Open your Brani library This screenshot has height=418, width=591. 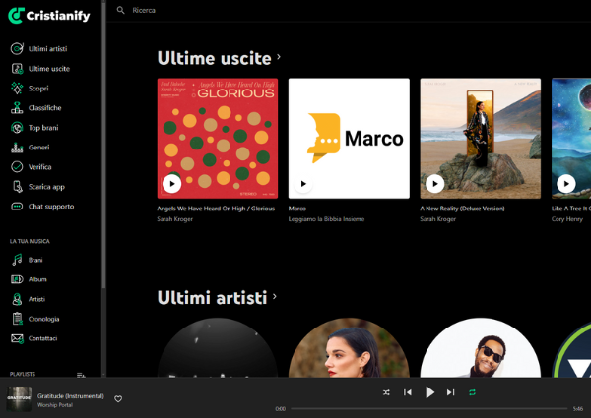pyautogui.click(x=35, y=260)
